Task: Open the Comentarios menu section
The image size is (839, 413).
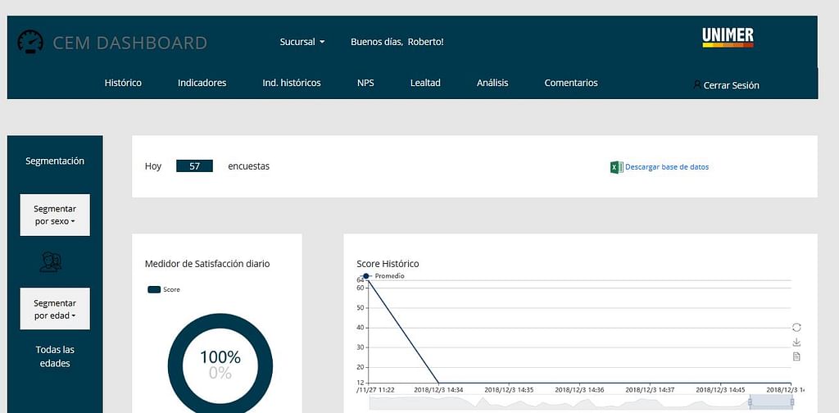Action: coord(571,83)
